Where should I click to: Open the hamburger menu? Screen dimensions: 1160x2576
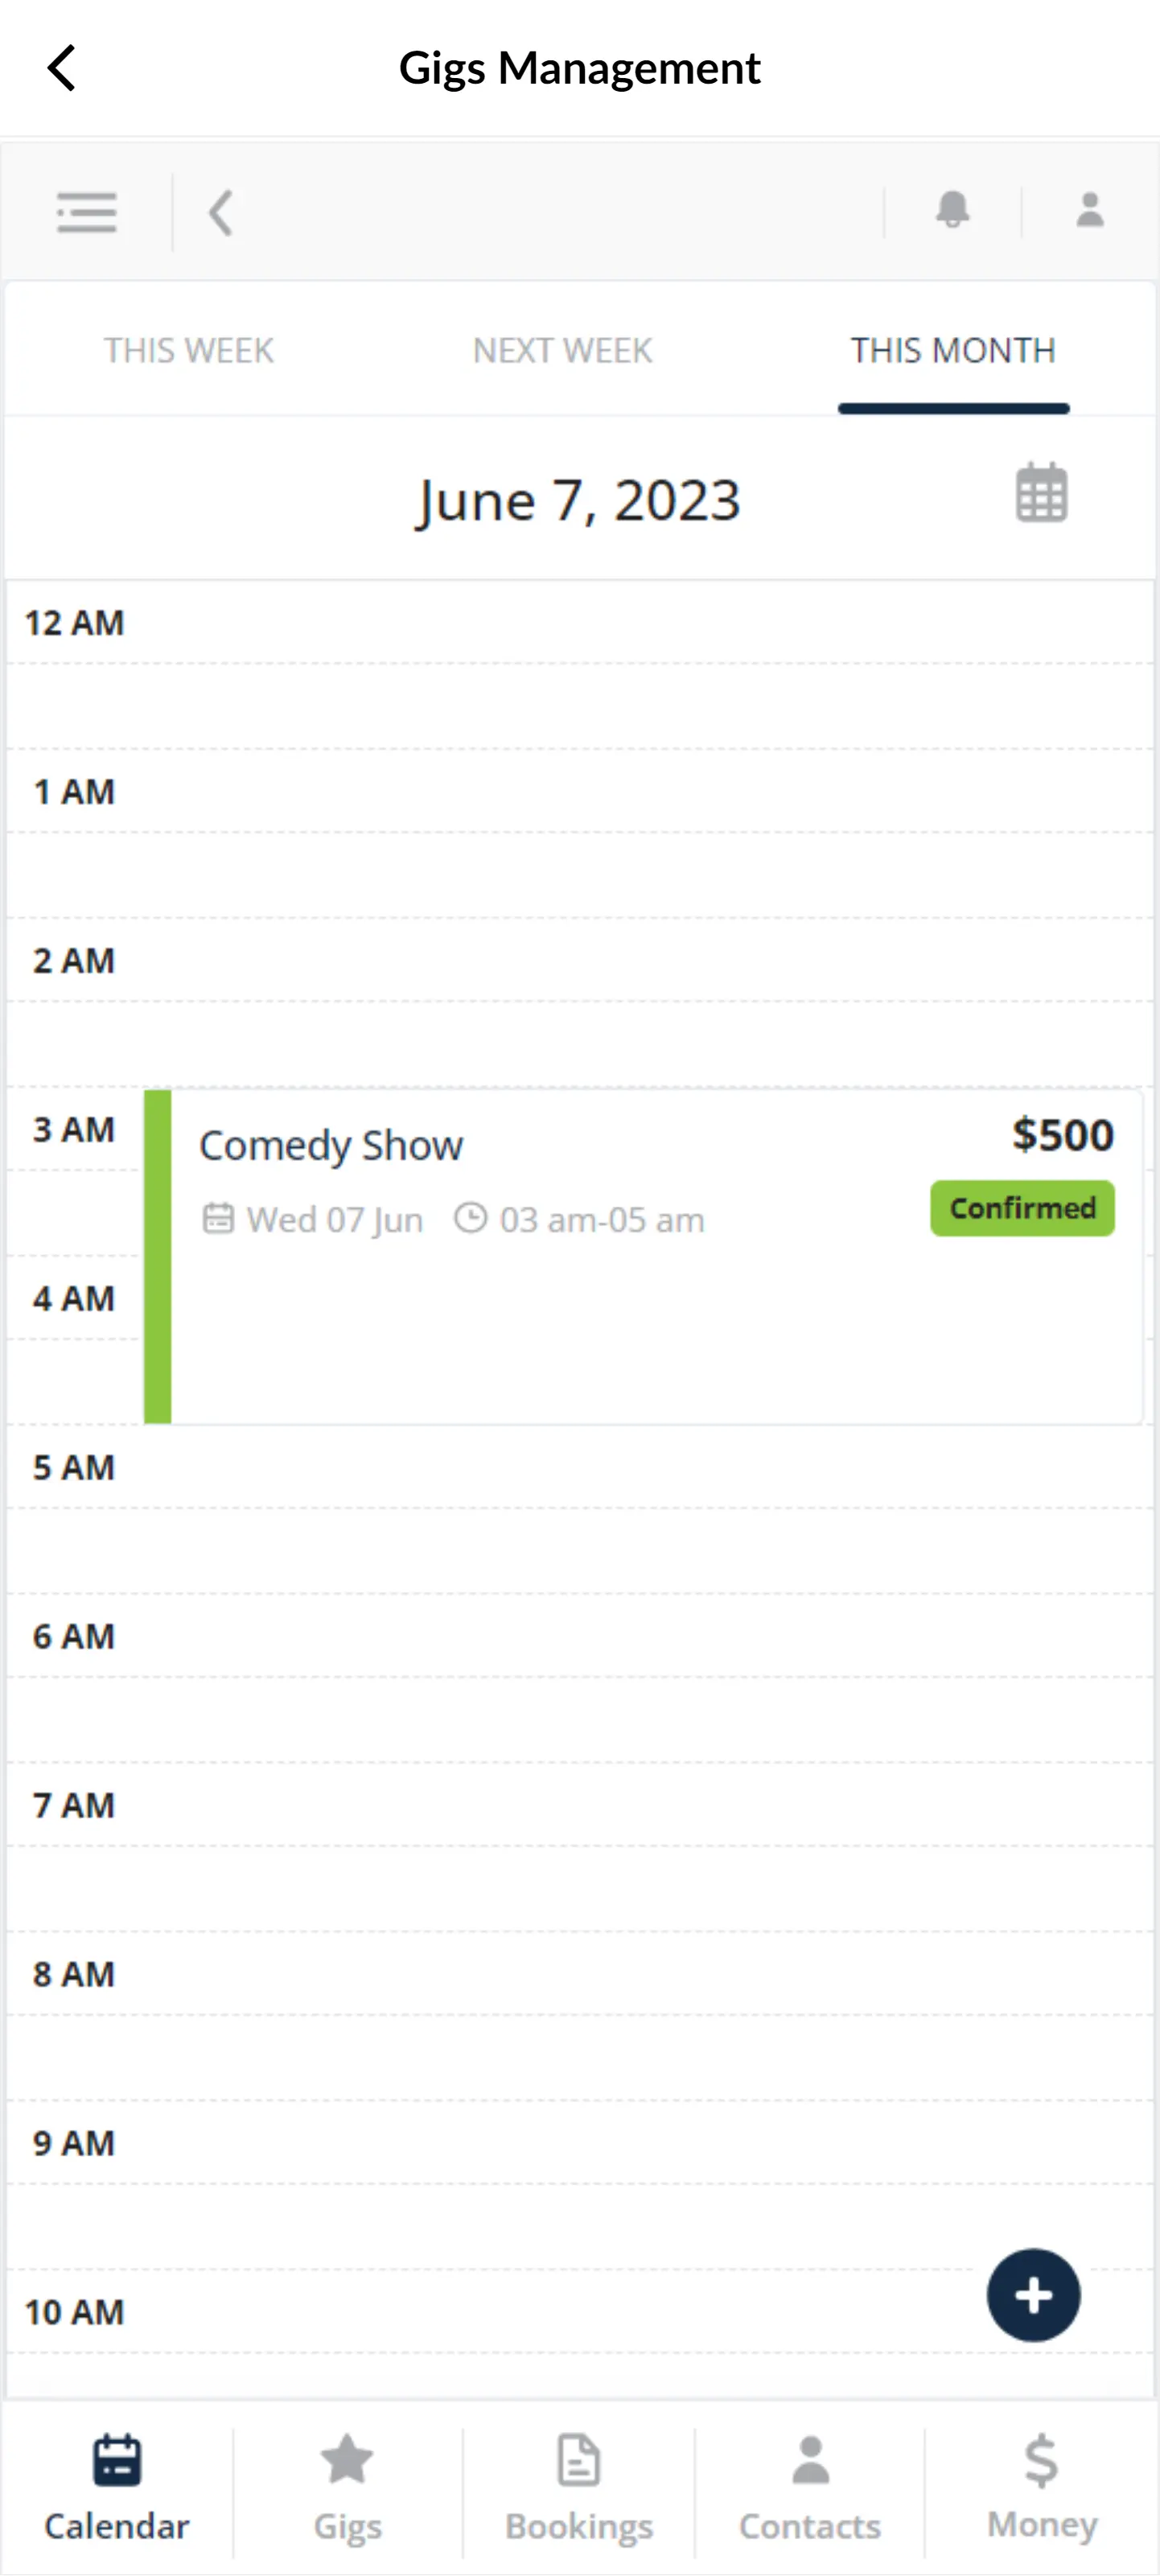[87, 212]
